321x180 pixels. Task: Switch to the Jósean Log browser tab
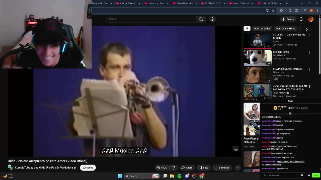click(x=156, y=3)
